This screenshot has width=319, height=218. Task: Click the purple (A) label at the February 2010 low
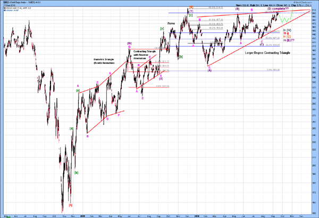(x=209, y=71)
